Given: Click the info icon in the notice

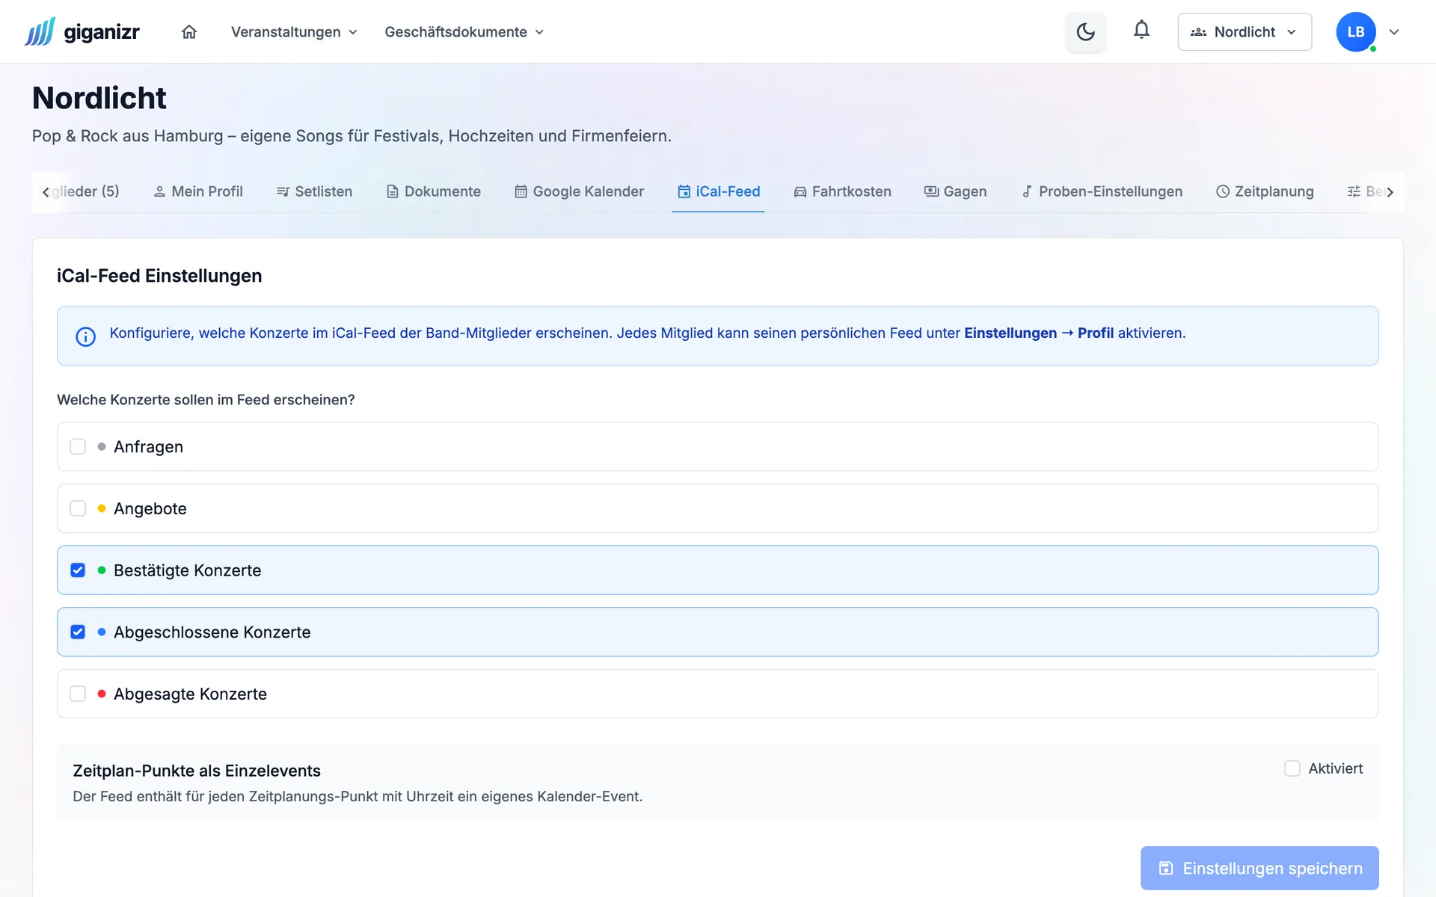Looking at the screenshot, I should 86,336.
